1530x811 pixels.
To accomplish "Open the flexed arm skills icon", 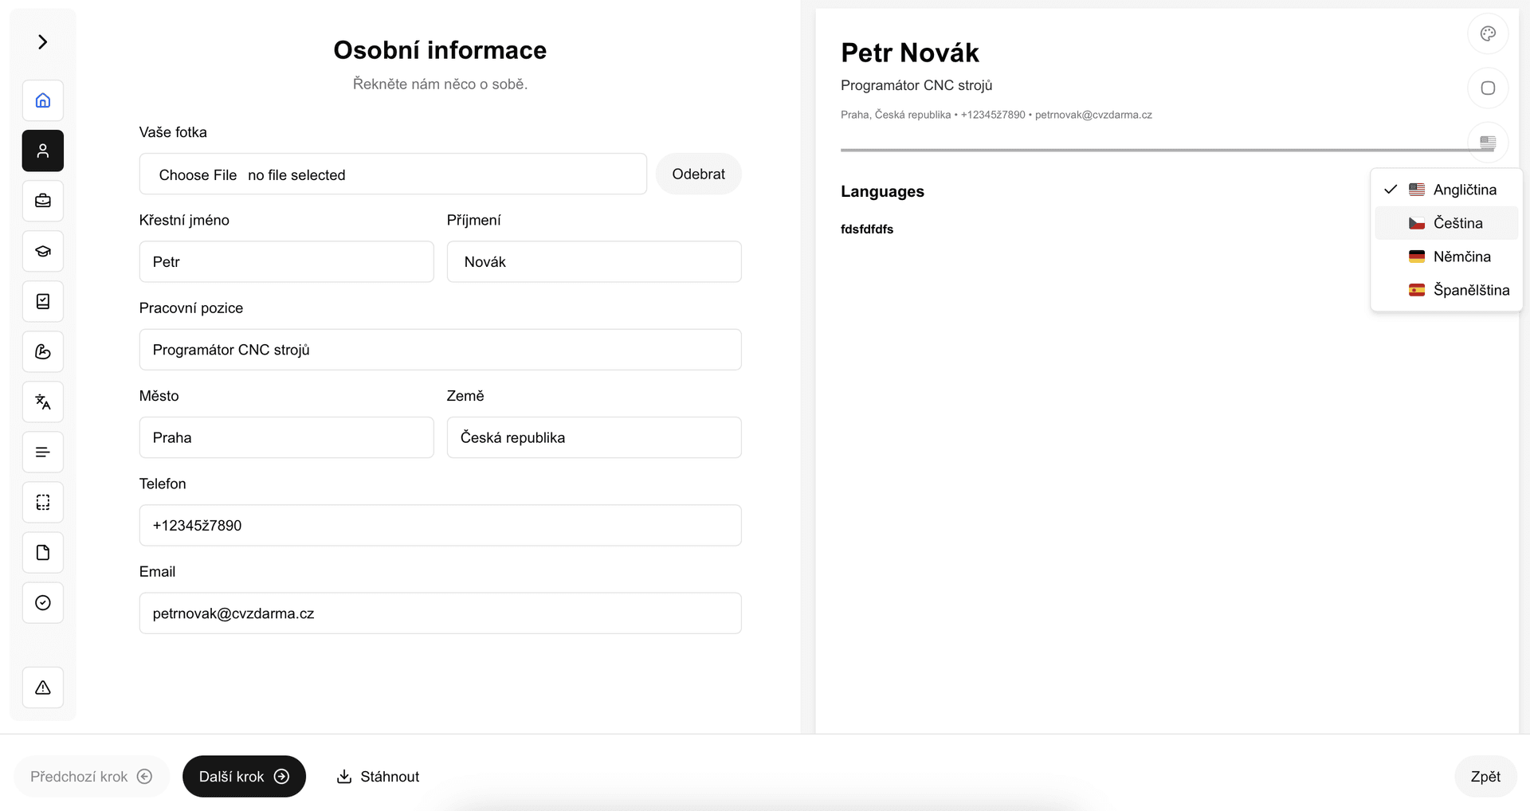I will click(x=43, y=351).
